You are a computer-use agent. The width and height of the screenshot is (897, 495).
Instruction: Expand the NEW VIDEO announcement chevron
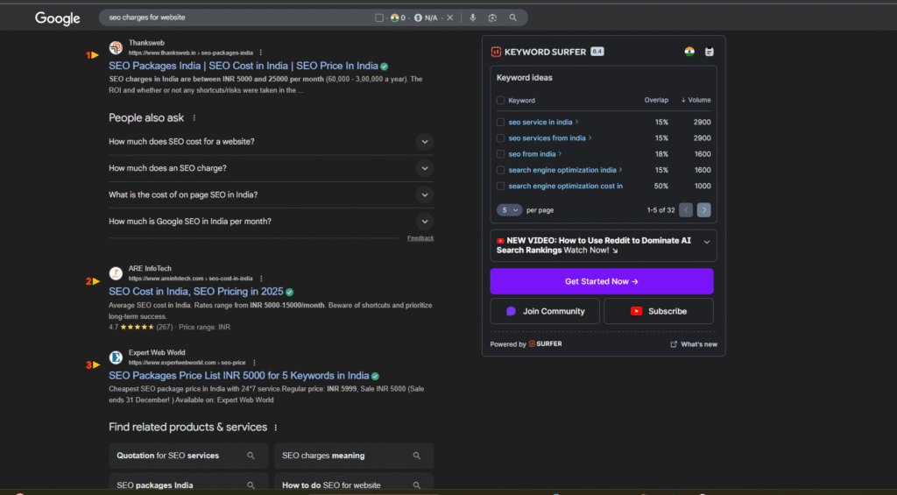pyautogui.click(x=707, y=242)
